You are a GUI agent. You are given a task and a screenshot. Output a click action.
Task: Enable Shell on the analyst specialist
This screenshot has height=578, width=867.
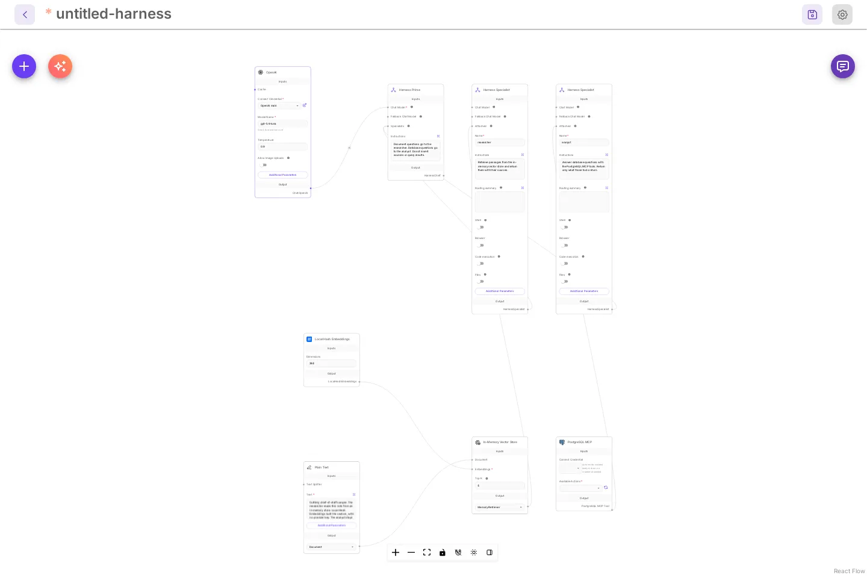click(565, 228)
